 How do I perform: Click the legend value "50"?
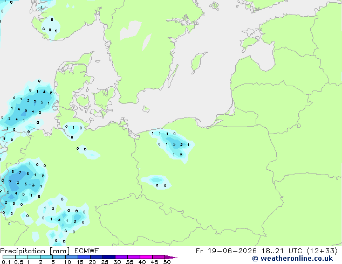pyautogui.click(x=167, y=262)
